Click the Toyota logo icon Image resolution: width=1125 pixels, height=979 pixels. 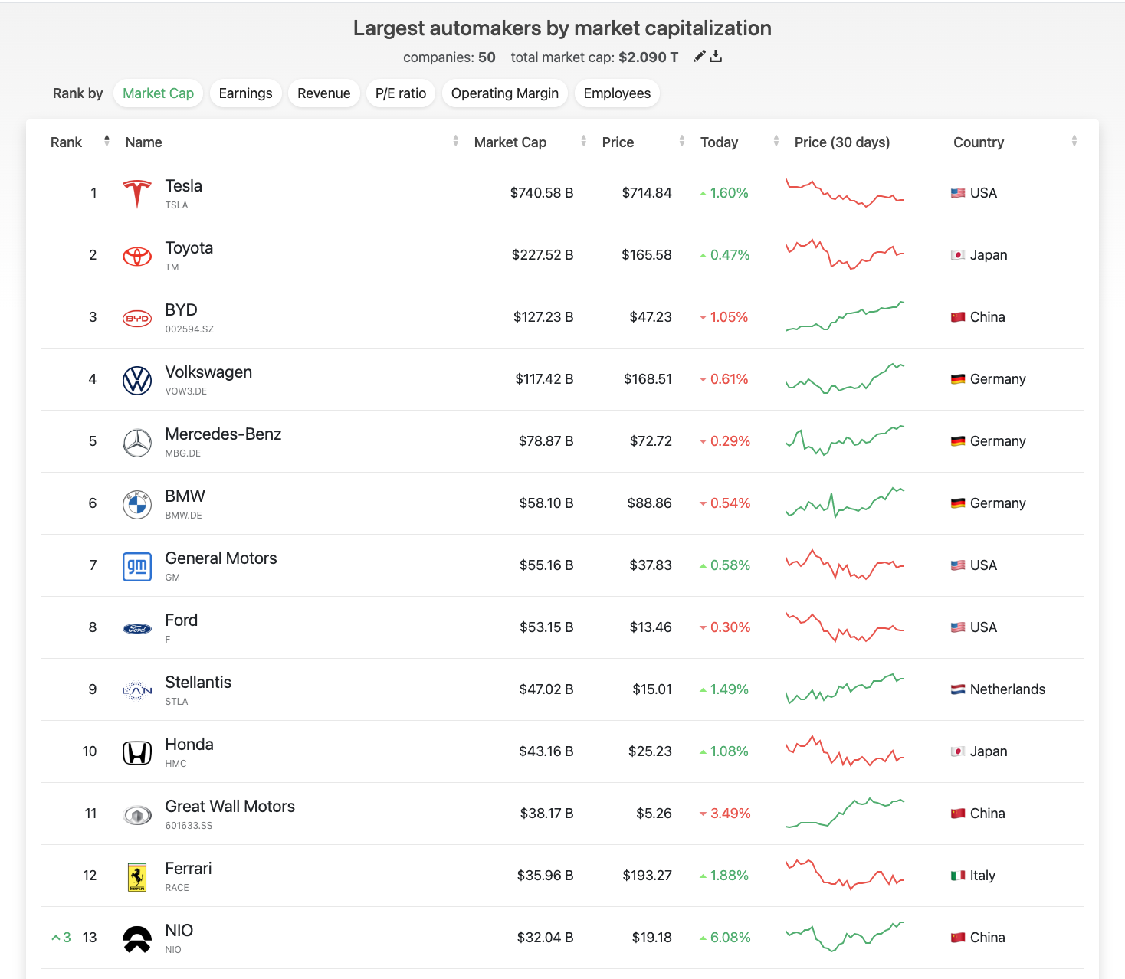pos(137,257)
